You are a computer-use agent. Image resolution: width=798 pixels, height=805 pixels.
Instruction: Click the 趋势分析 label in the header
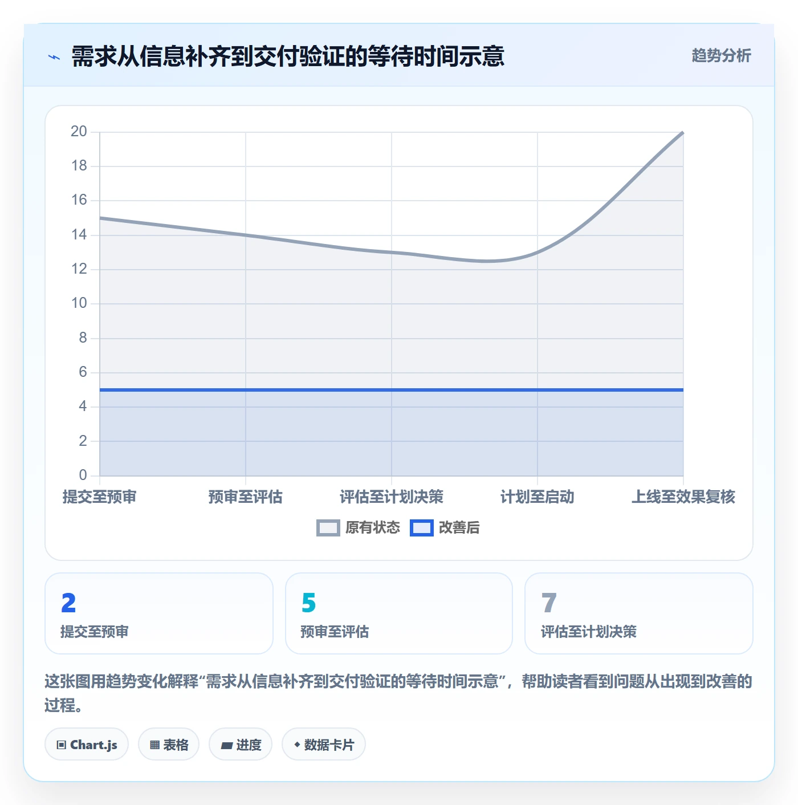(721, 55)
